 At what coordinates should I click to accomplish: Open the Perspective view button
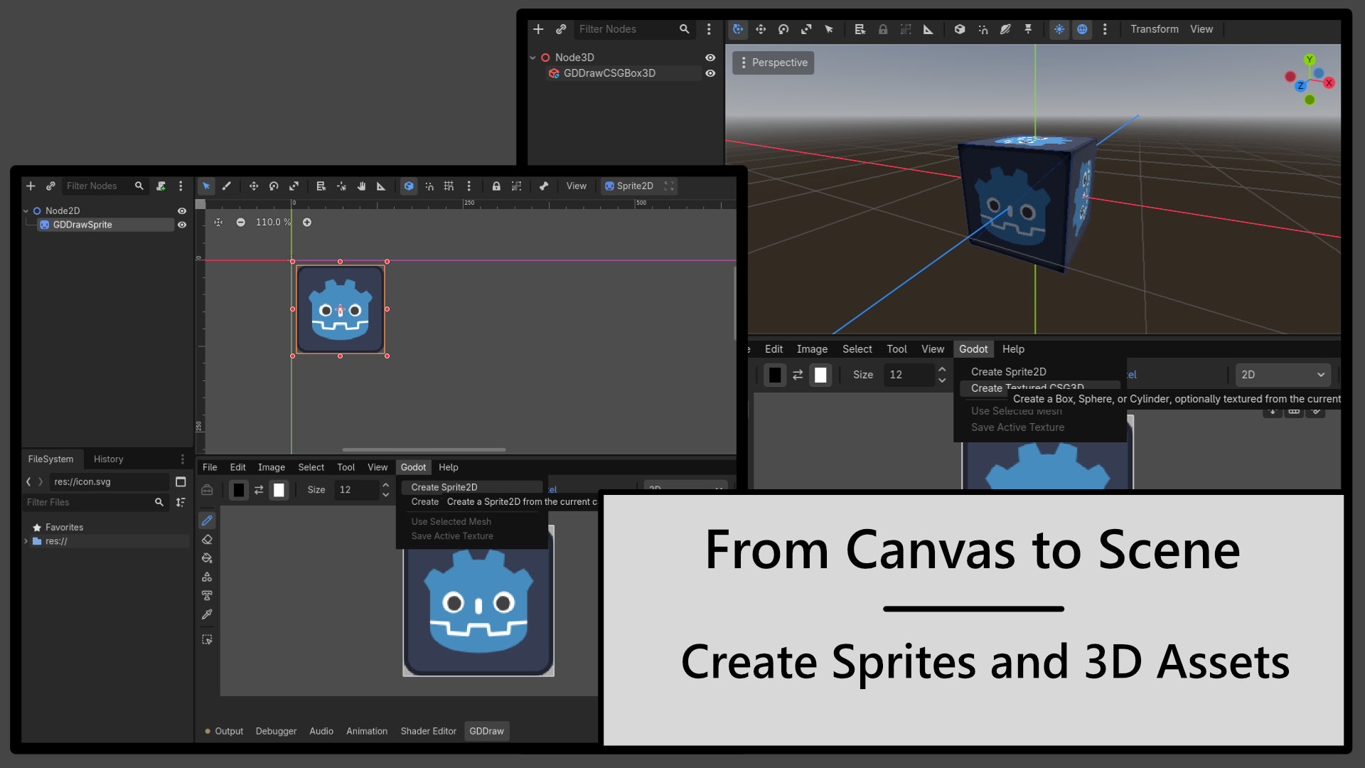click(773, 63)
